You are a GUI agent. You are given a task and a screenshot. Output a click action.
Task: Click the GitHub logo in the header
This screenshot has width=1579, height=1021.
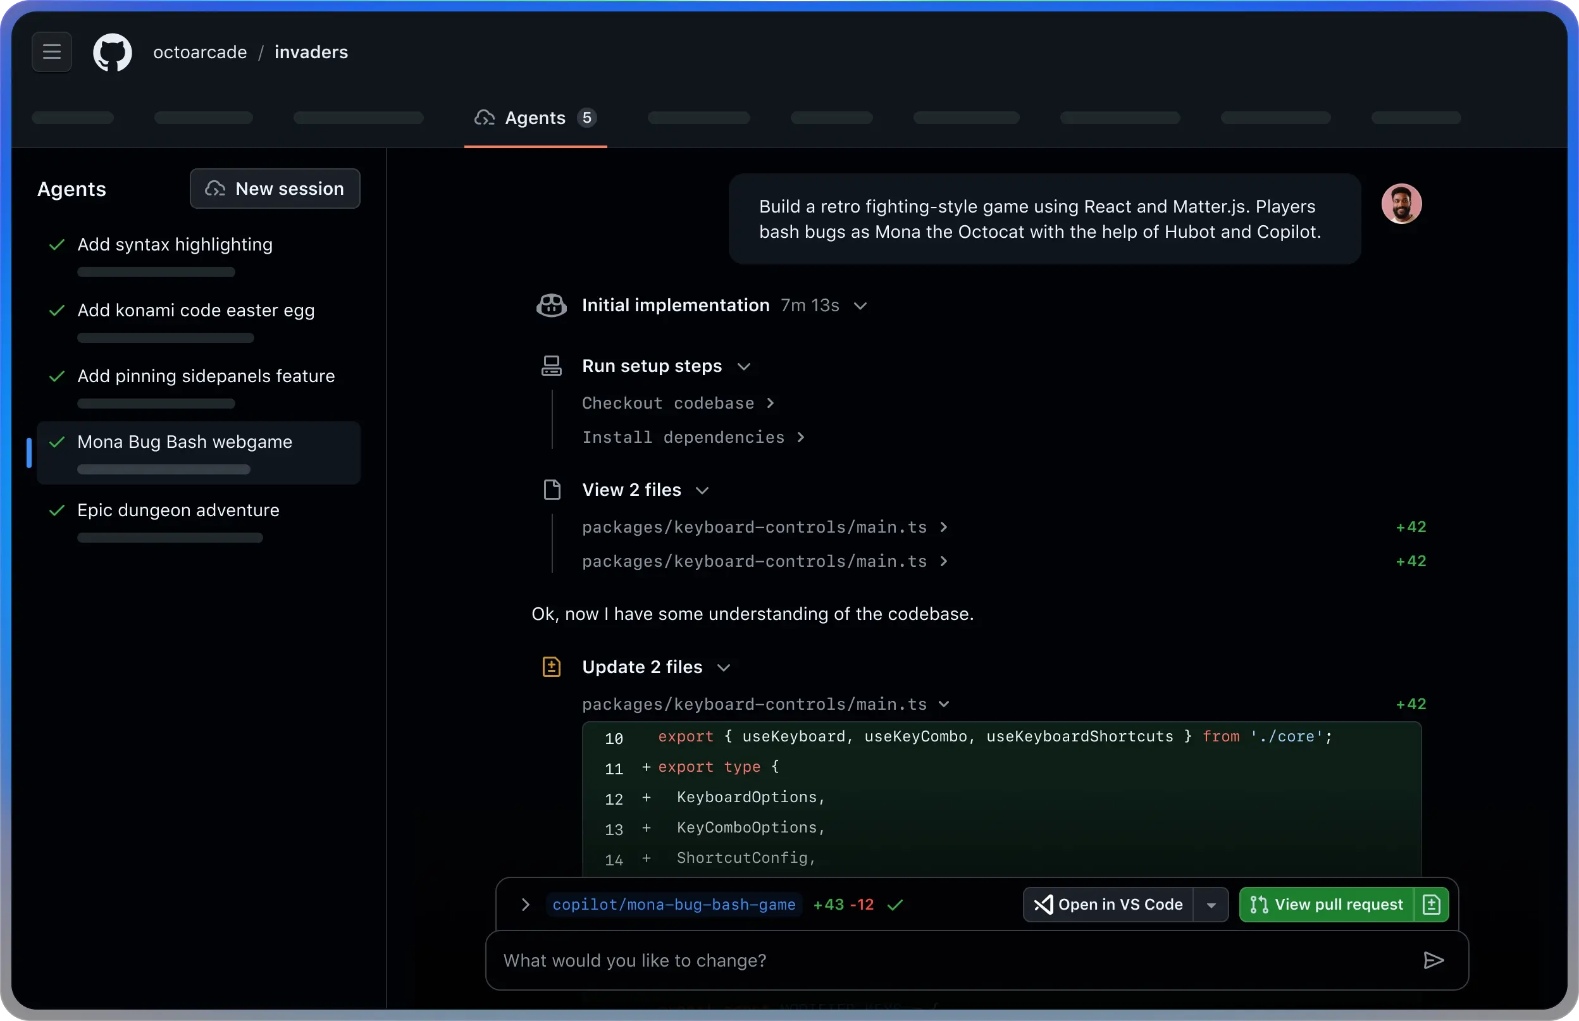pos(112,53)
